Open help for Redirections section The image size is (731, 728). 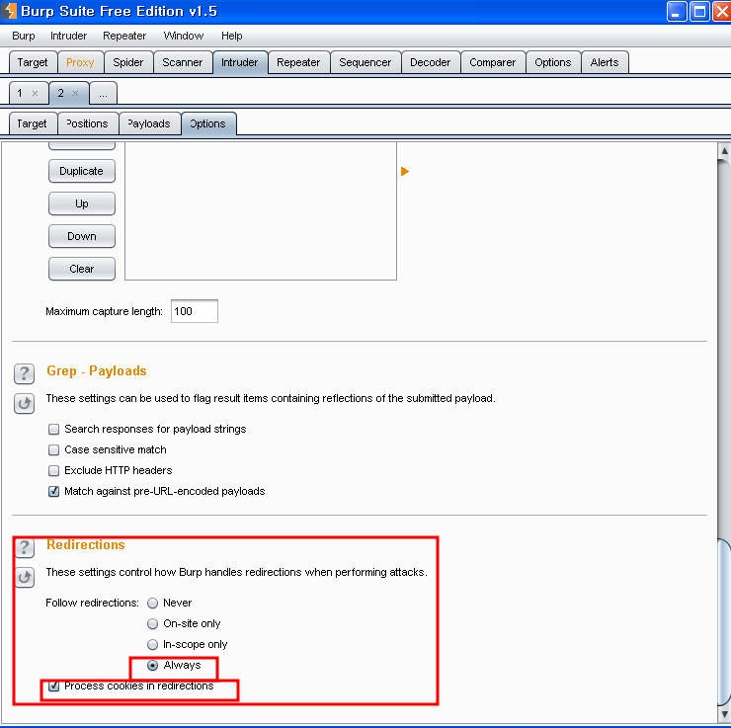(x=25, y=547)
